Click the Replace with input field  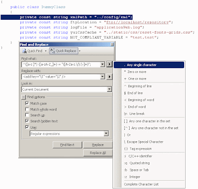(x=61, y=76)
